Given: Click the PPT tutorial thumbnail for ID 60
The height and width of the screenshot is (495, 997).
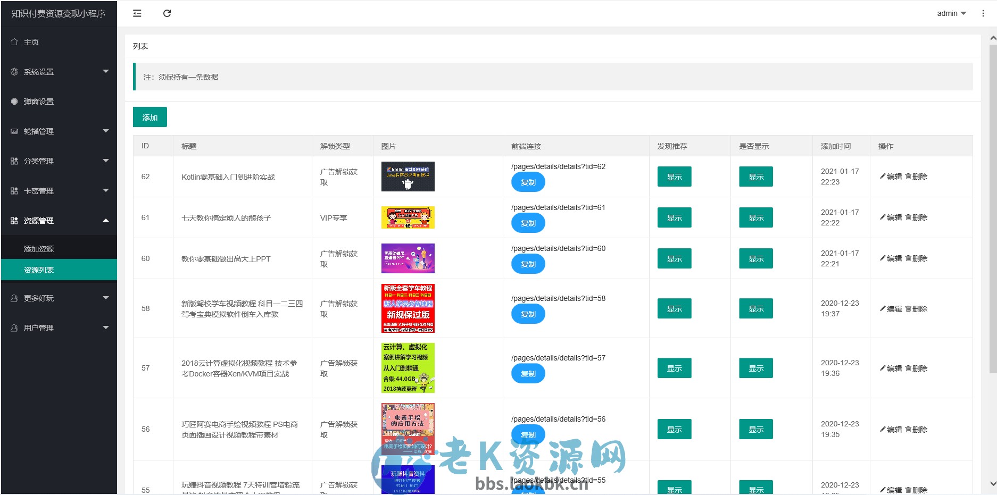Looking at the screenshot, I should 408,258.
